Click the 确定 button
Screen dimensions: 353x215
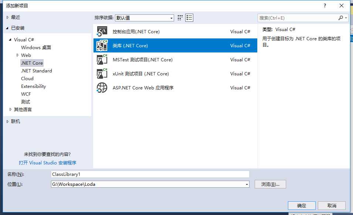pos(302,205)
